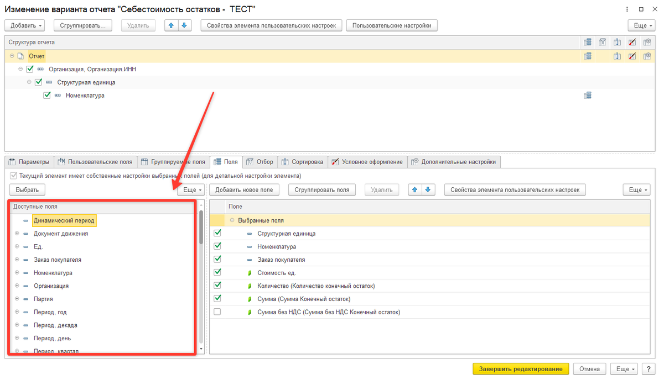This screenshot has height=380, width=664.
Task: Click the filter funnel column header icon
Action: click(x=603, y=42)
